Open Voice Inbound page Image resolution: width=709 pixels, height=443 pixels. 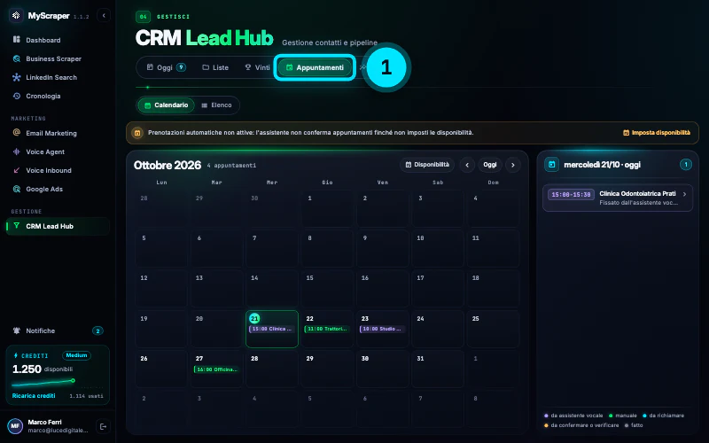pyautogui.click(x=49, y=170)
